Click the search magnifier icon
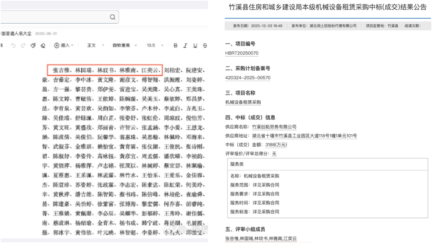This screenshot has height=243, width=432. pyautogui.click(x=113, y=17)
